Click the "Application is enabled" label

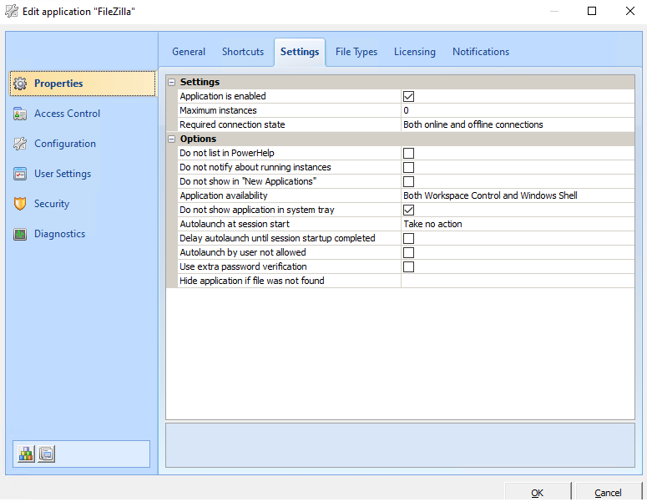[222, 96]
